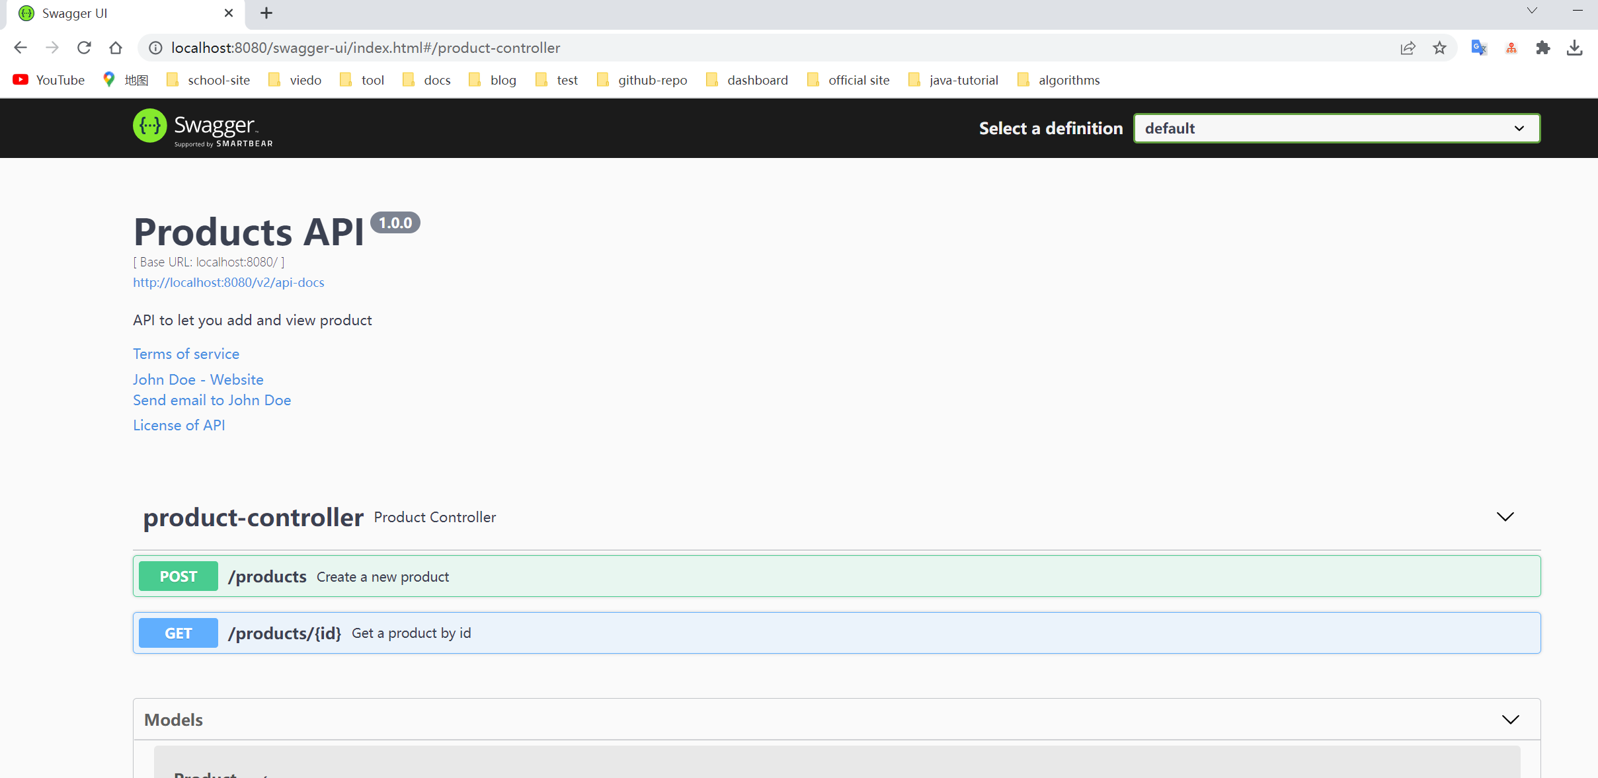The height and width of the screenshot is (778, 1598).
Task: Open algorithms bookmark folder
Action: click(1059, 80)
